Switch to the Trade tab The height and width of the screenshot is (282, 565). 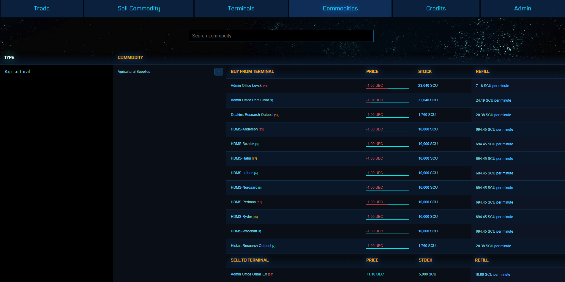point(42,8)
